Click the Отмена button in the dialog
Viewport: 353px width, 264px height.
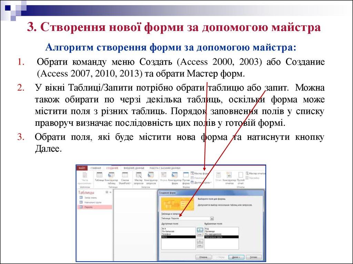pyautogui.click(x=203, y=257)
